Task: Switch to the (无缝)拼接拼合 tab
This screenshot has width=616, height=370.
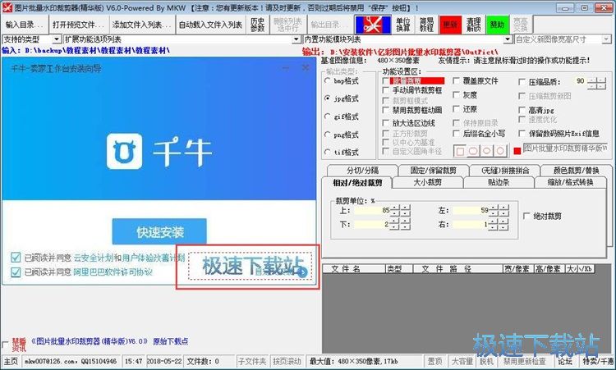Action: 505,171
